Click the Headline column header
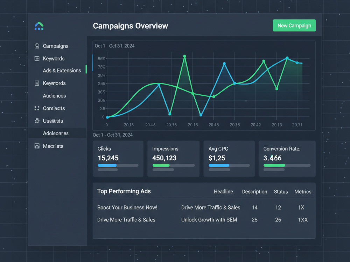350x262 pixels. 223,191
